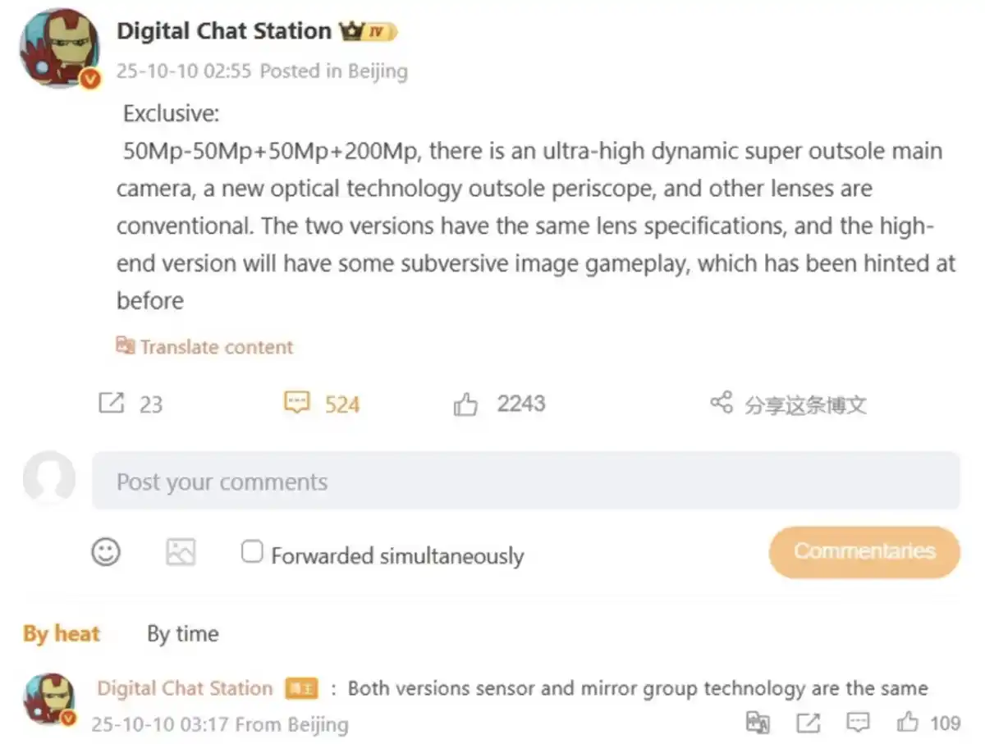Enable the Forwarded simultaneously checkbox
Image resolution: width=985 pixels, height=744 pixels.
[251, 551]
